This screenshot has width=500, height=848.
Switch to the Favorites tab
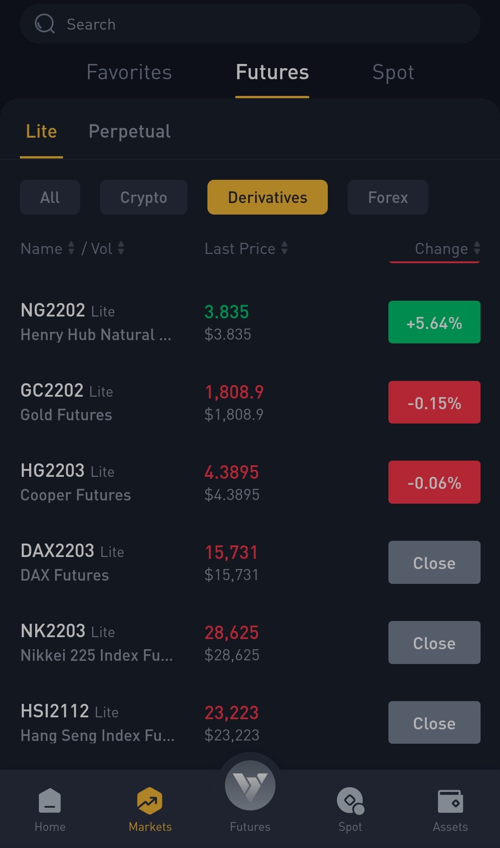tap(129, 72)
